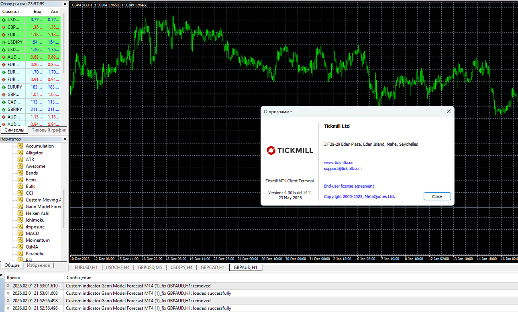The height and width of the screenshot is (312, 518).
Task: Open the EURUSD,H1 chart tab
Action: point(86,267)
